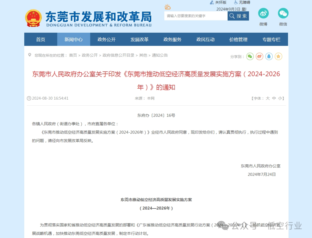Screen dimensions: 312x238
Task: Share to Qzone via star icon
Action: pyautogui.click(x=278, y=56)
